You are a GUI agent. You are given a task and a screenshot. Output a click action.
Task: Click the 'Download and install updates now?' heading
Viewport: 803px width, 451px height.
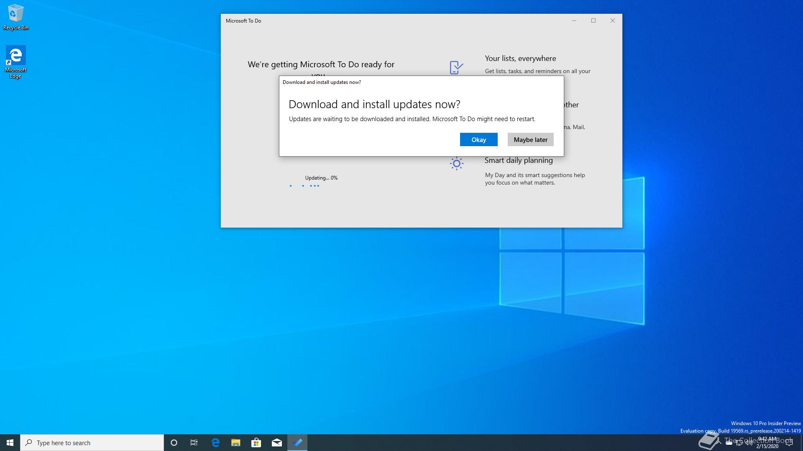pyautogui.click(x=374, y=104)
